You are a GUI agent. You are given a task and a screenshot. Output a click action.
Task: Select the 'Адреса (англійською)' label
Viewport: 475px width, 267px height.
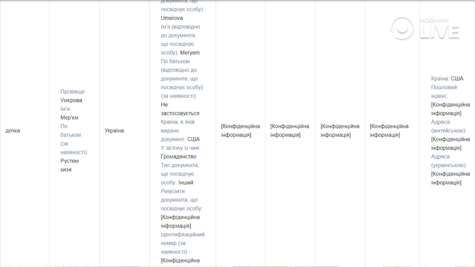(448, 126)
